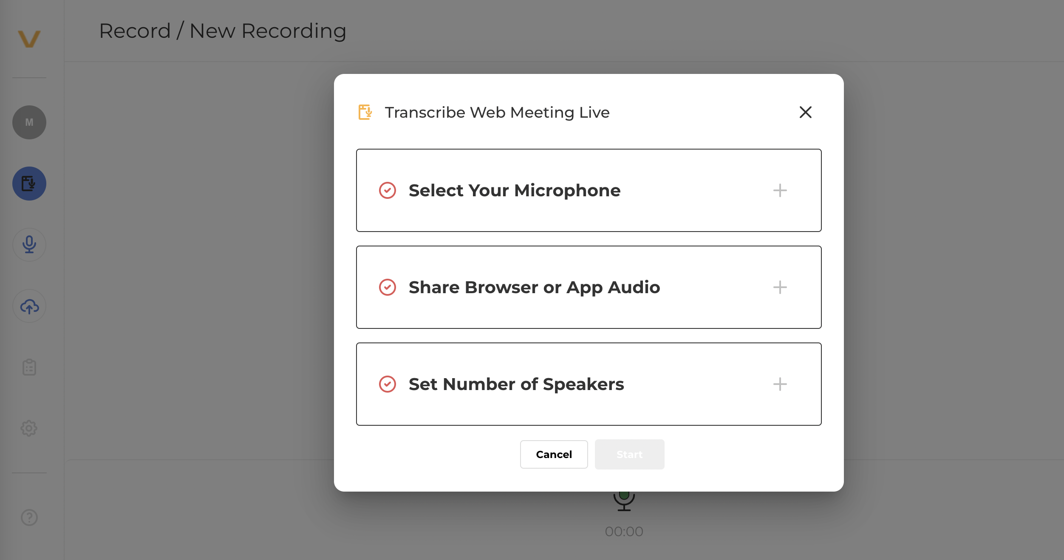Open the M profile avatar

pos(29,122)
